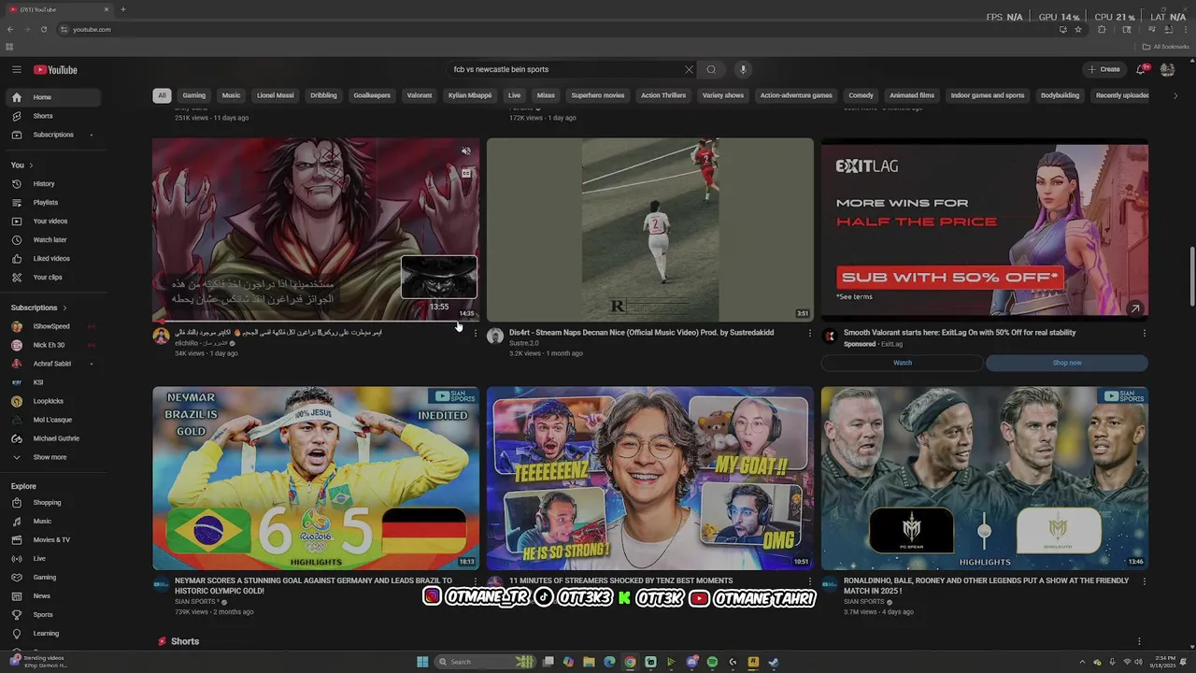Viewport: 1196px width, 673px height.
Task: Open the IShowSpeed channel subscription
Action: click(x=54, y=326)
